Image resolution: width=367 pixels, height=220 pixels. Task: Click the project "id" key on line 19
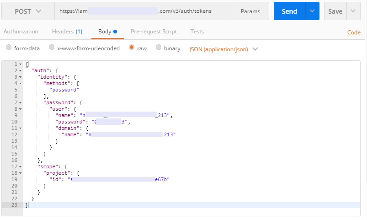tap(55, 179)
